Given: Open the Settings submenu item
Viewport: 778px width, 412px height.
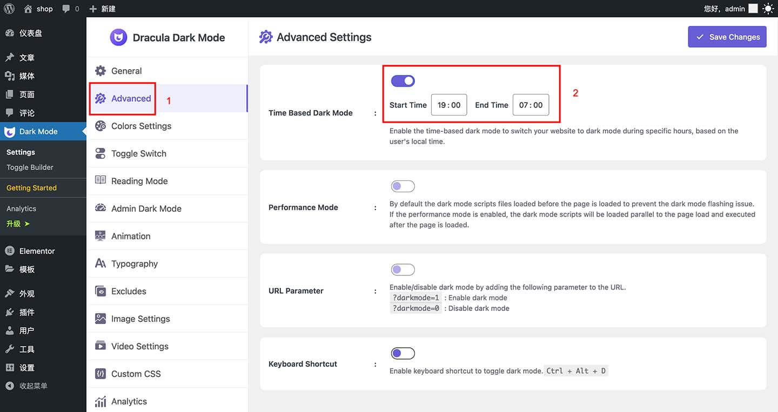Looking at the screenshot, I should coord(21,152).
